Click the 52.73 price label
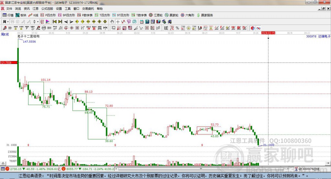This screenshot has height=179, width=331. click(x=215, y=124)
